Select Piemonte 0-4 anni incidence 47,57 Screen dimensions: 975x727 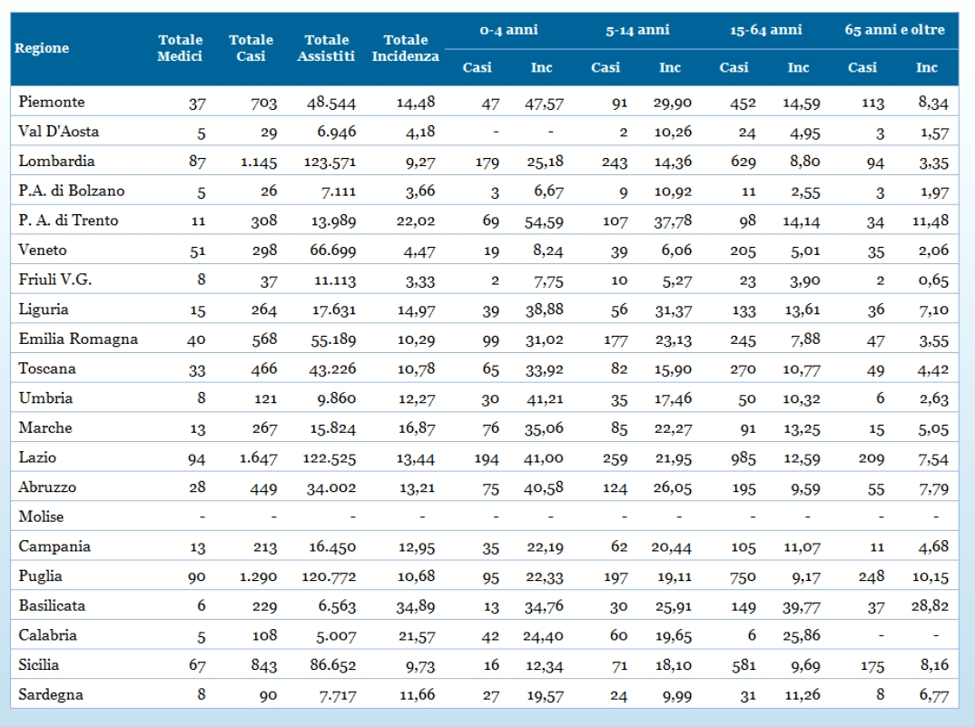[544, 103]
